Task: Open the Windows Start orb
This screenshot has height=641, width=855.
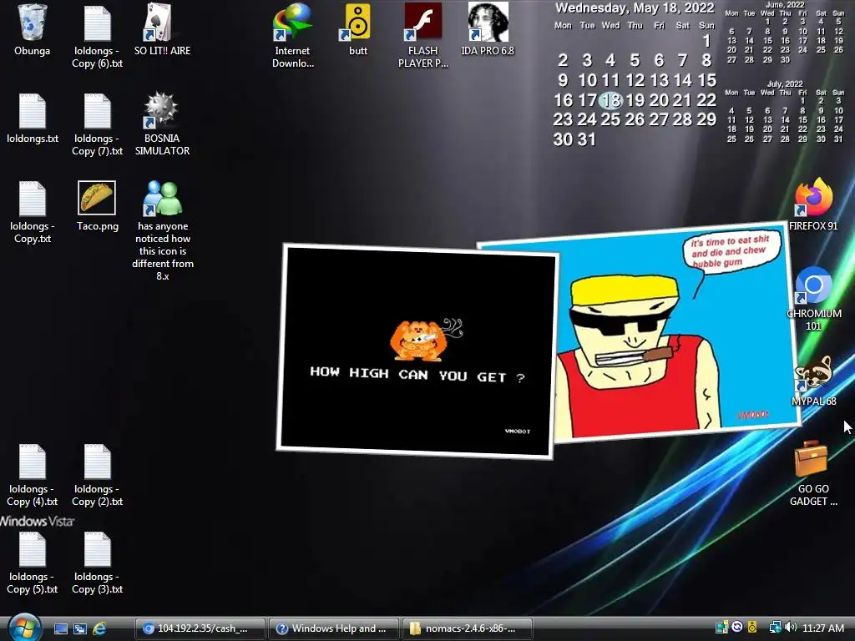Action: pyautogui.click(x=24, y=627)
